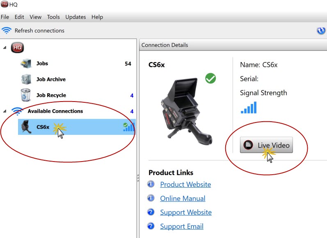Viewport: 327px width, 238px height.
Task: Click the Signal Strength label
Action: pyautogui.click(x=263, y=93)
